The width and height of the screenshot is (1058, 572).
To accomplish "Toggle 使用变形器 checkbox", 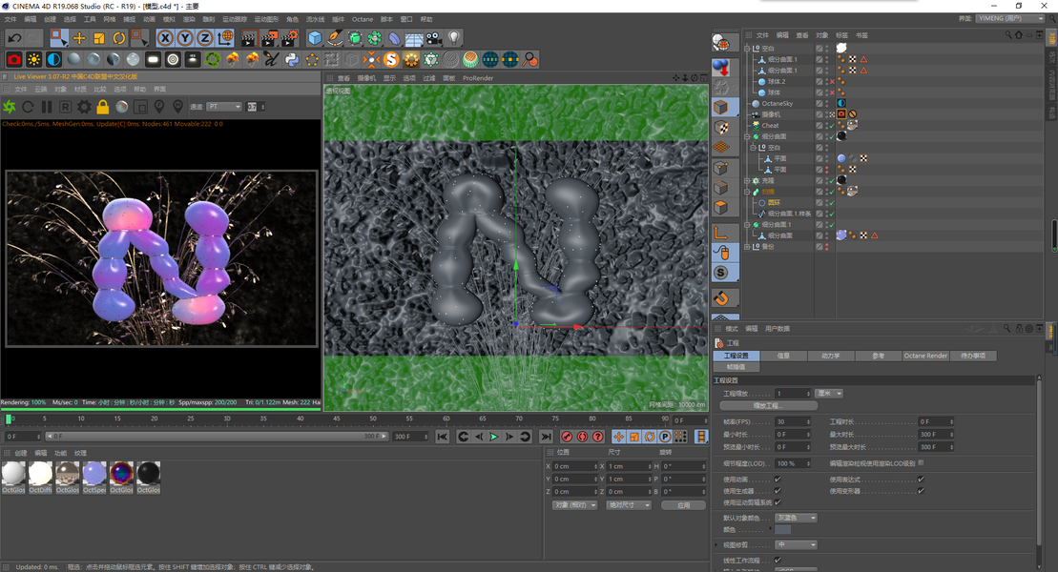I will pyautogui.click(x=921, y=490).
